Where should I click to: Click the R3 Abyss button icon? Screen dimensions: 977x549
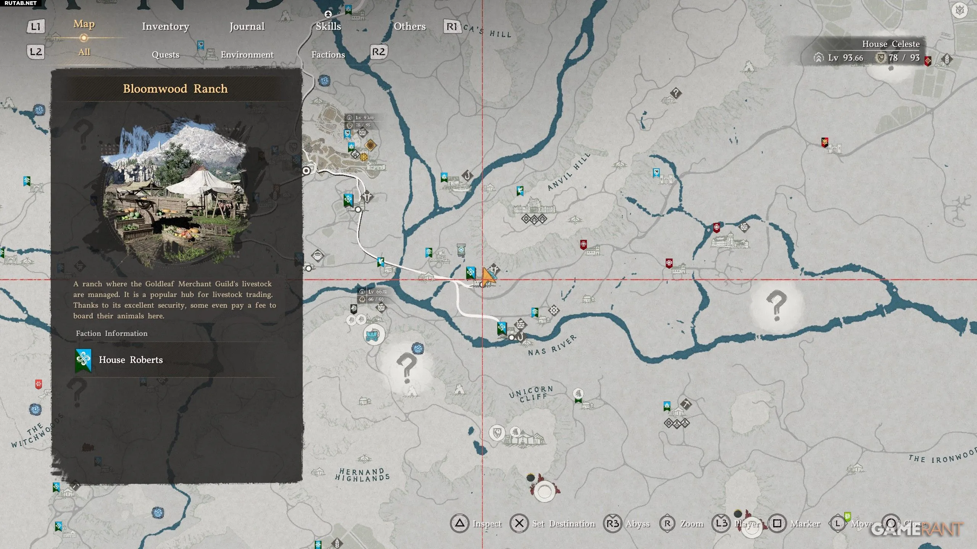click(x=613, y=523)
